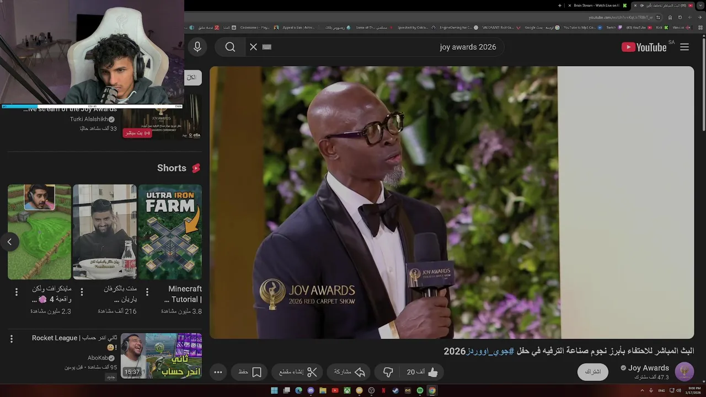
Task: Open the Coca-Cola bottle Short thumbnail
Action: [105, 232]
